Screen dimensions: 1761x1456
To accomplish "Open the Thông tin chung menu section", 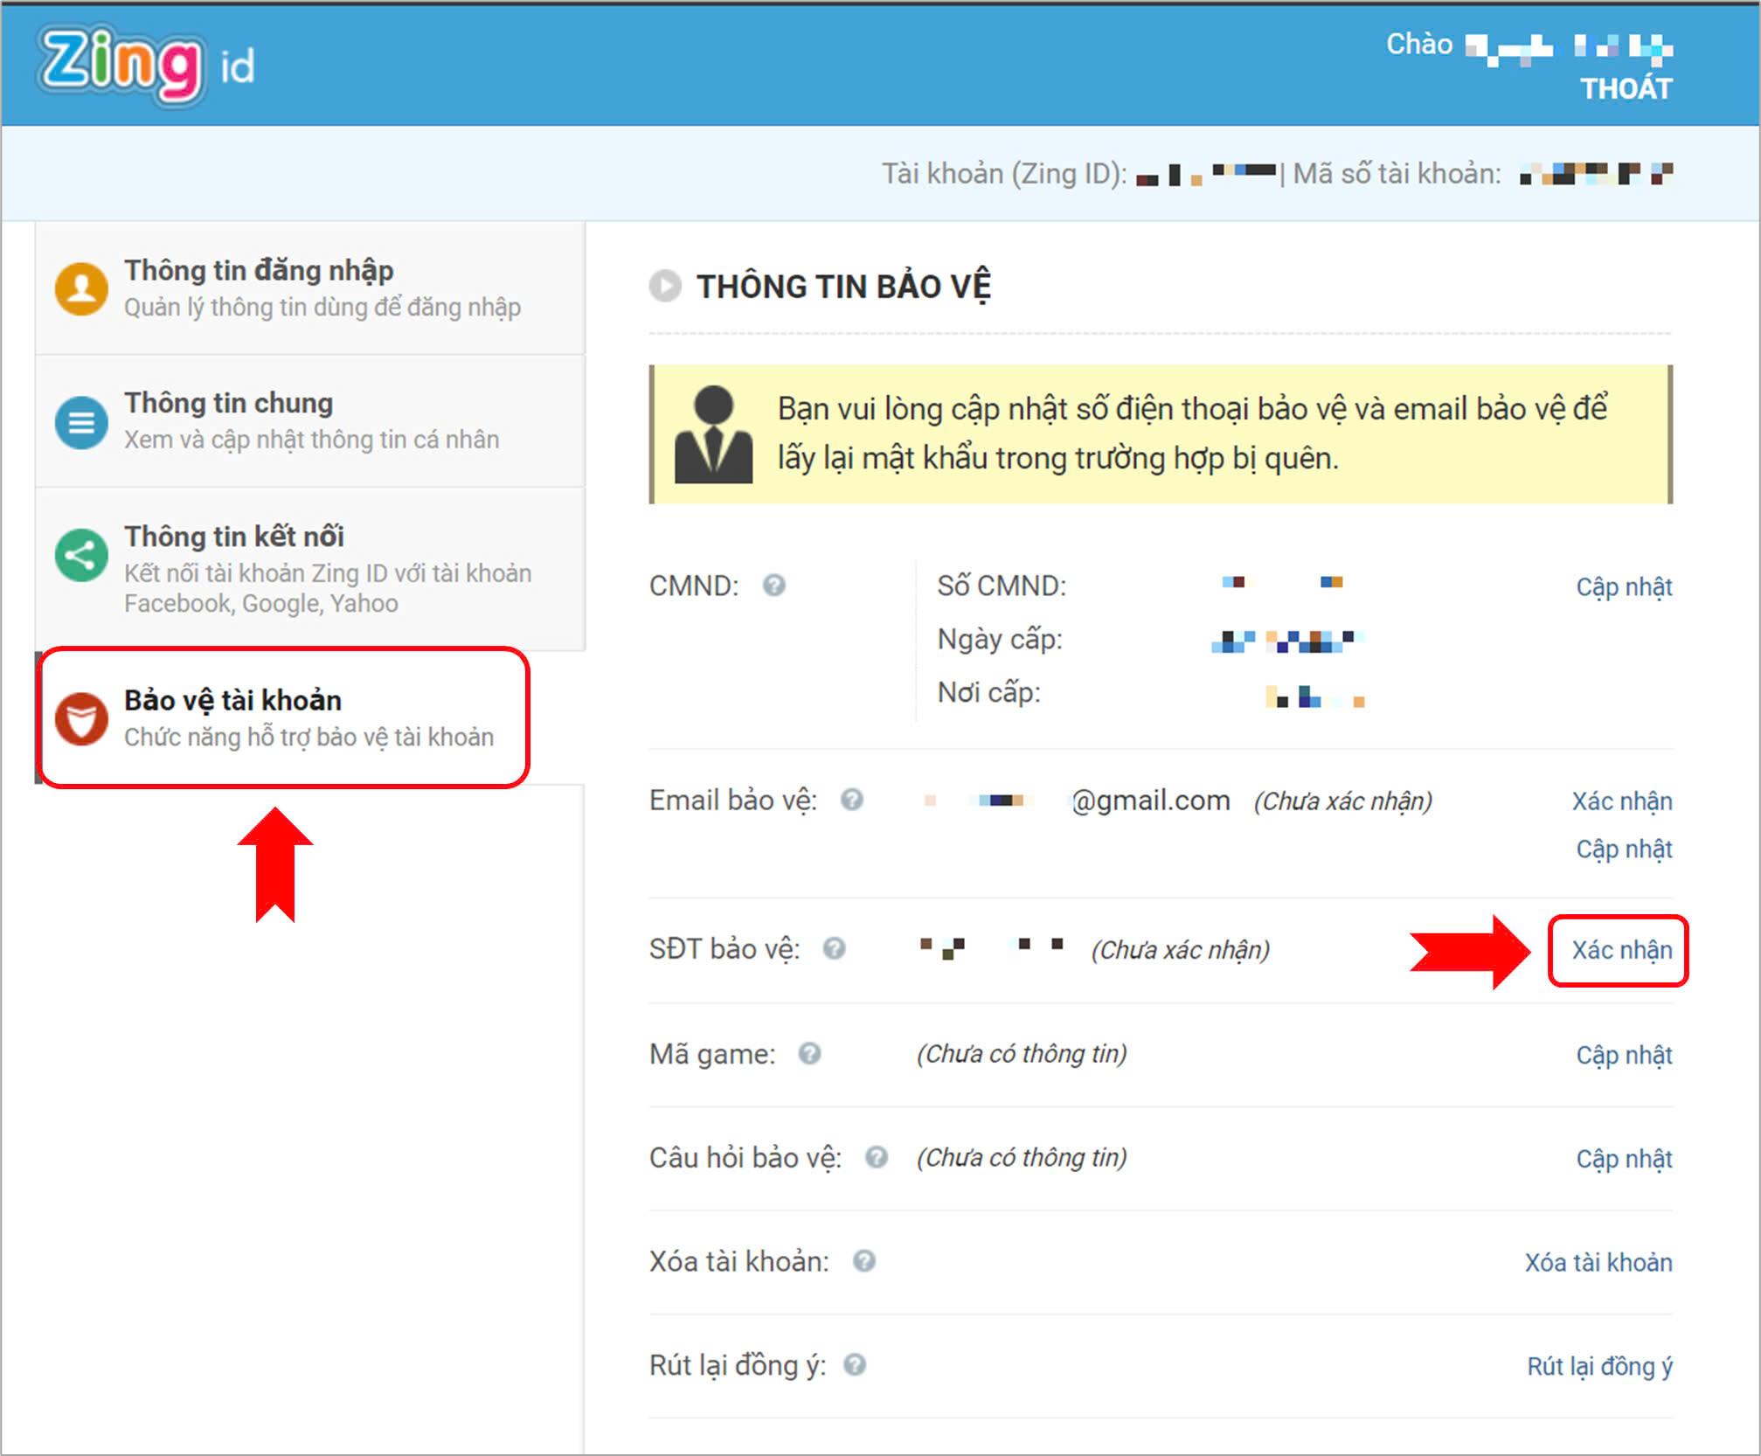I will point(310,422).
